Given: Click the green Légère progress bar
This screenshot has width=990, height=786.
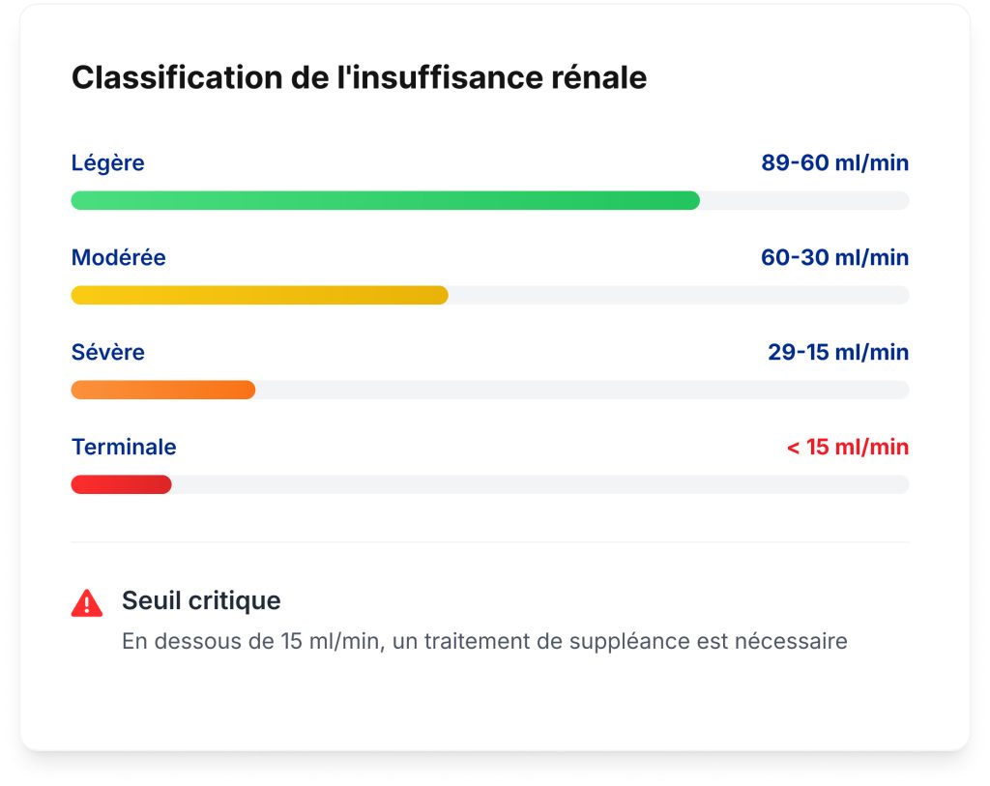Looking at the screenshot, I should coord(385,200).
